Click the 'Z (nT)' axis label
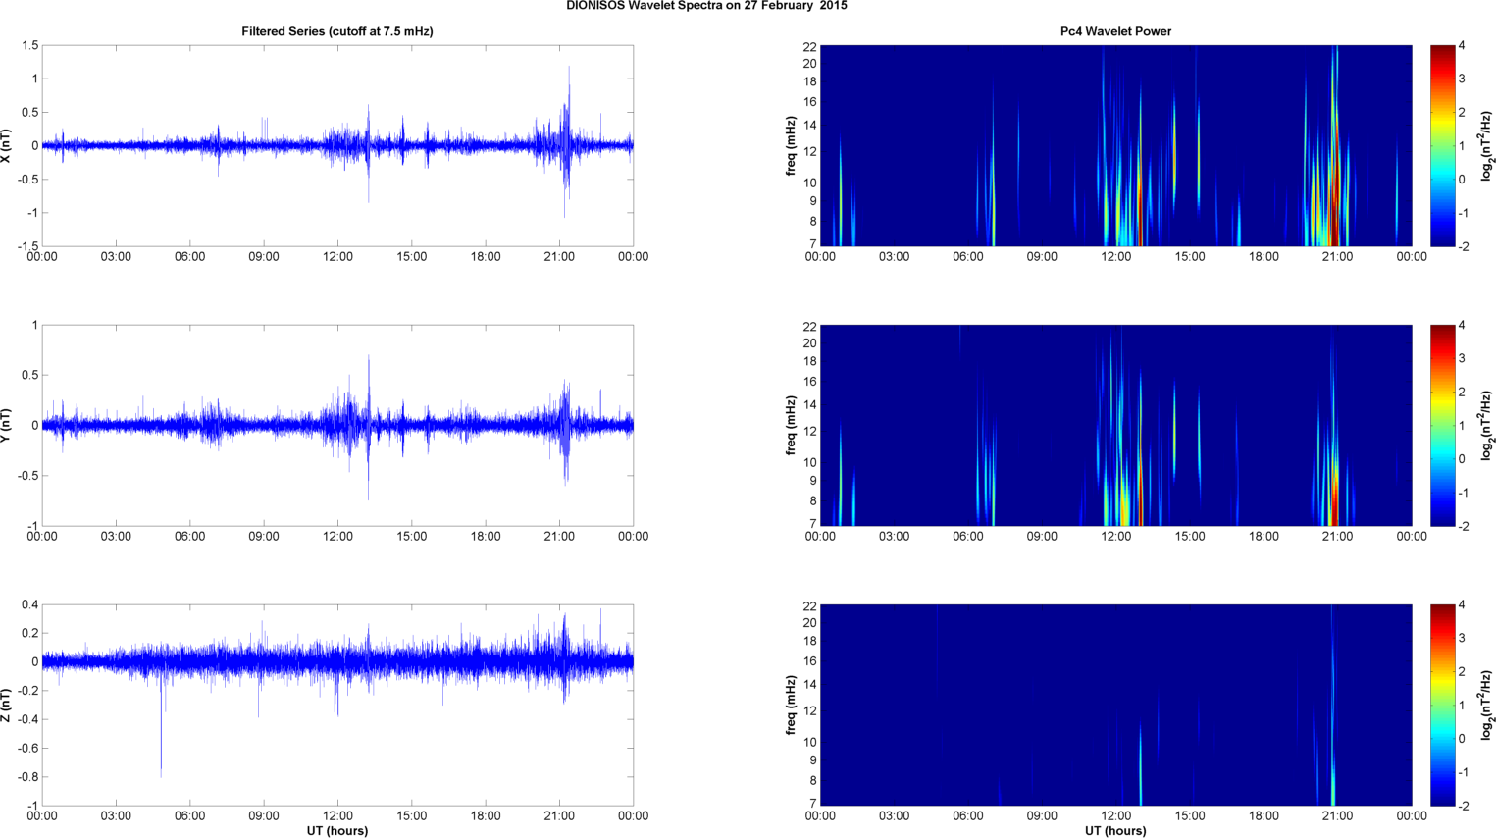 [6, 705]
